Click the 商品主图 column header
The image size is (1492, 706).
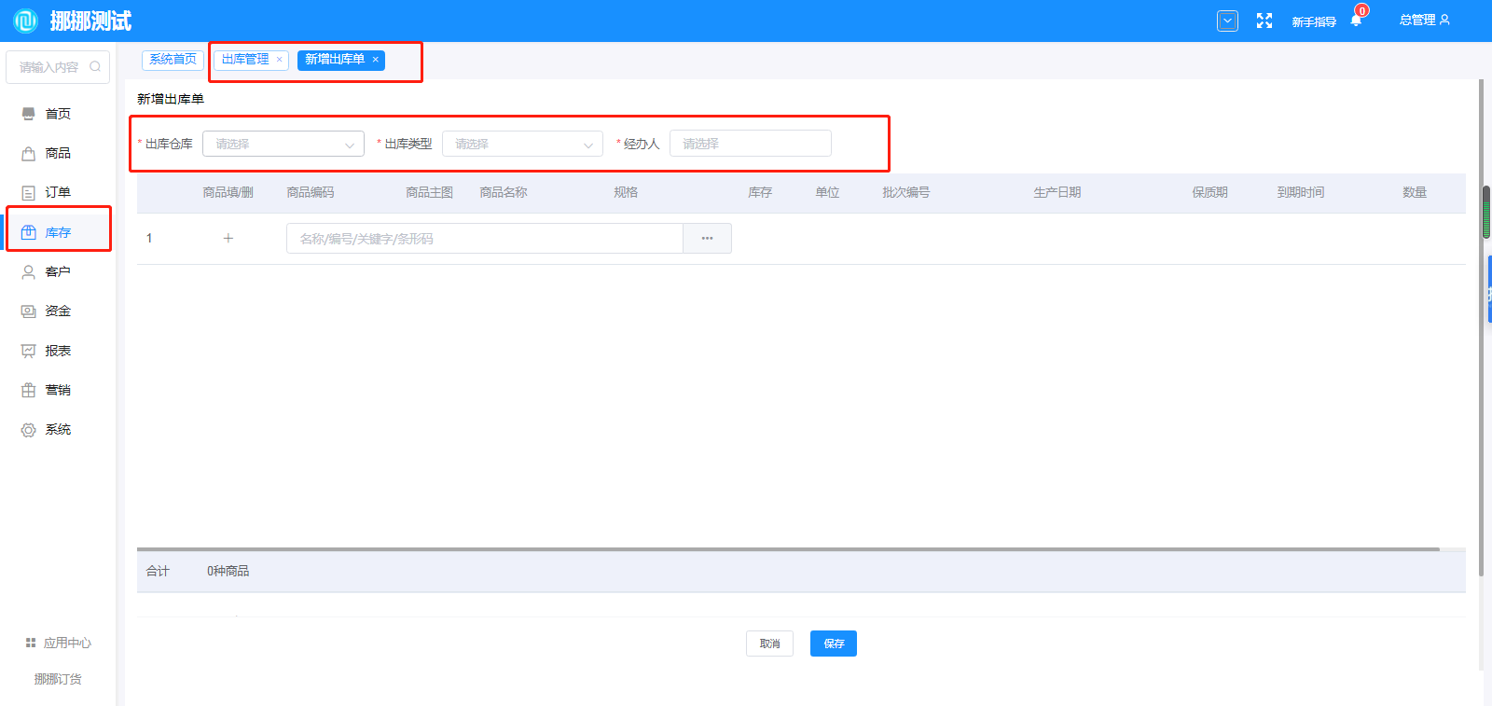[x=429, y=192]
